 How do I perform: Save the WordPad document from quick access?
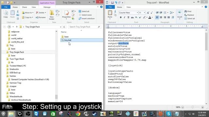click(112, 2)
